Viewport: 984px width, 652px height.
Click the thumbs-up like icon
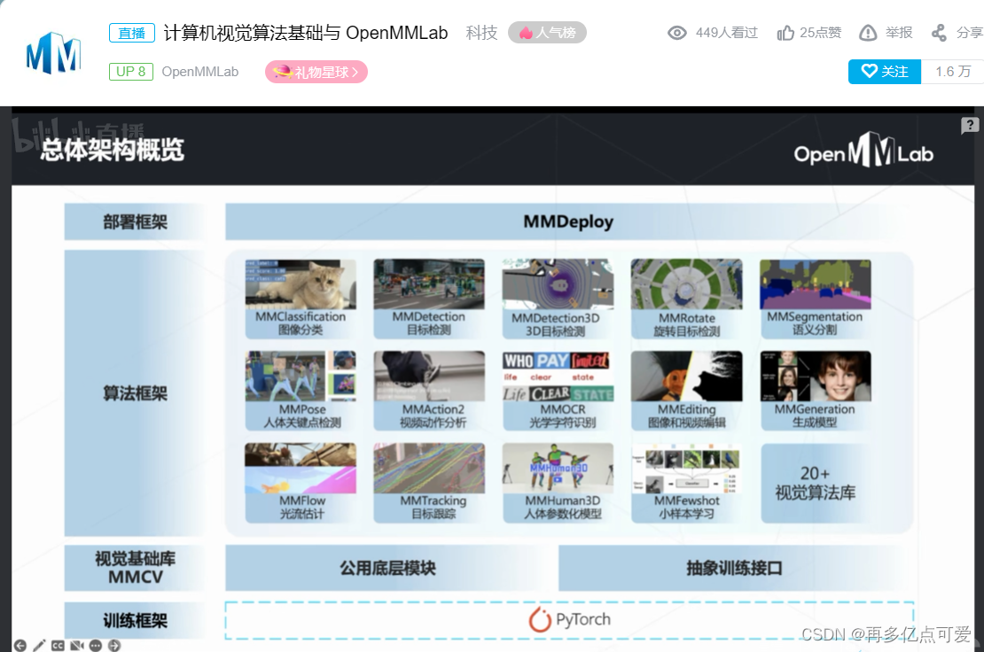tap(785, 33)
